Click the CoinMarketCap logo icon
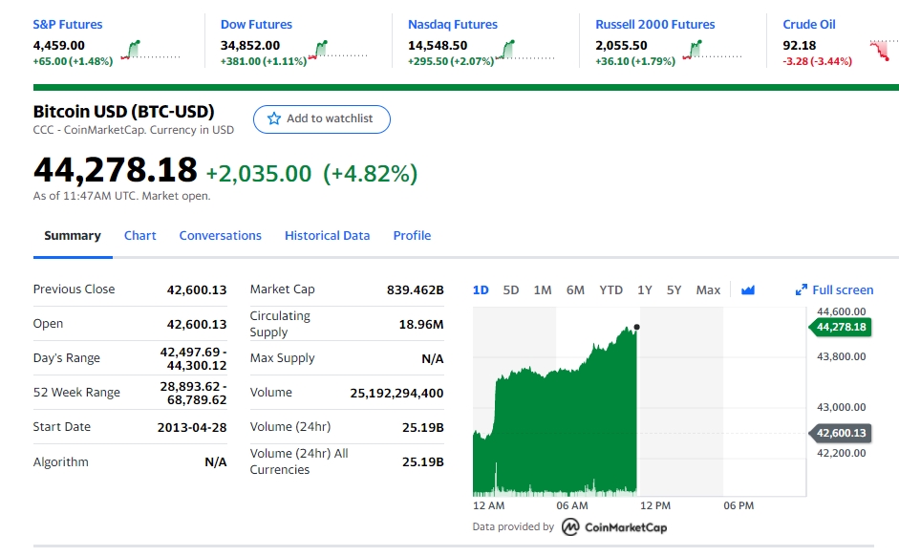This screenshot has width=899, height=557. point(570,526)
